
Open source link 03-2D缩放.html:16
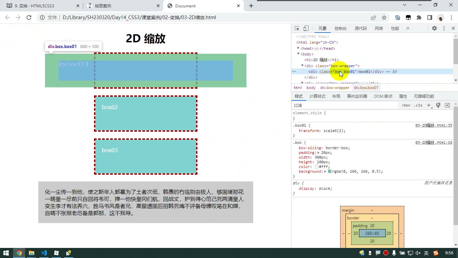pyautogui.click(x=434, y=142)
